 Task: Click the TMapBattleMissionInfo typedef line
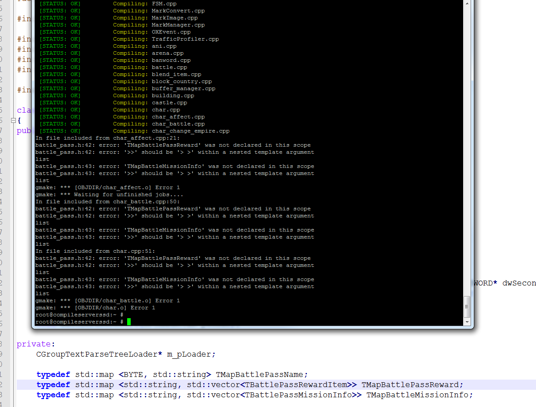tap(255, 395)
